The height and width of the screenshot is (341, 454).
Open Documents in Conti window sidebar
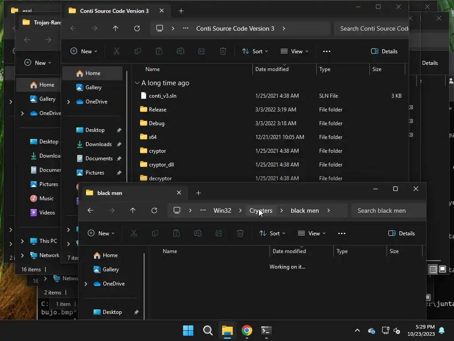point(98,159)
